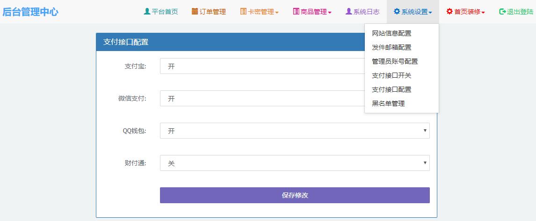Screen dimensions: 536x221
Task: Click the 支付宝: field label
Action: [135, 66]
